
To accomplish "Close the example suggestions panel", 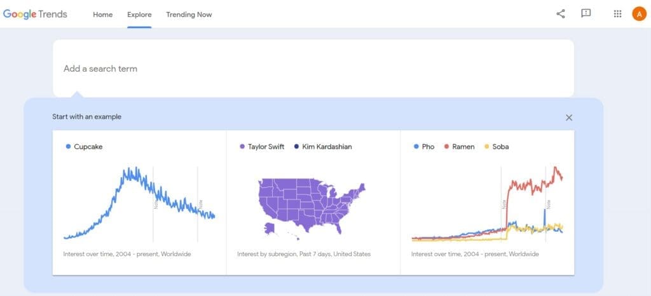I will (x=569, y=118).
